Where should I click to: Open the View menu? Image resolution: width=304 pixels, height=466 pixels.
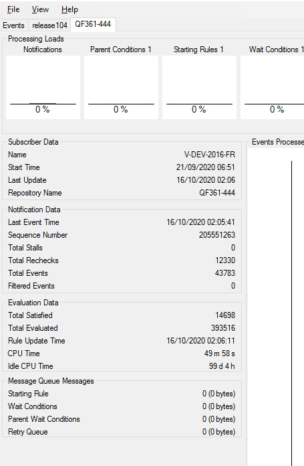coord(40,9)
